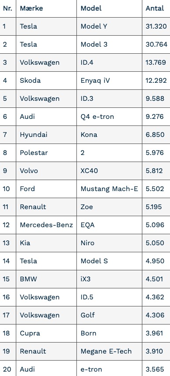Select the Hyundai brand cell
The height and width of the screenshot is (376, 170).
click(x=46, y=135)
